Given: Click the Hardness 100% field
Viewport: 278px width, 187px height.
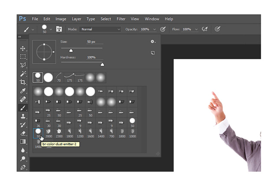Looking at the screenshot, I should pos(95,57).
